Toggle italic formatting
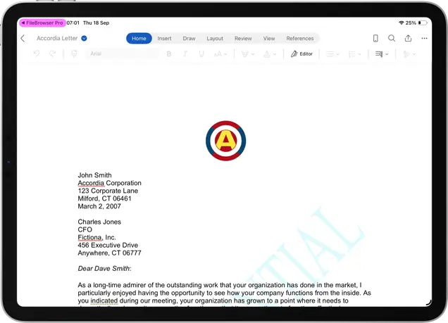448x323 pixels. [185, 54]
